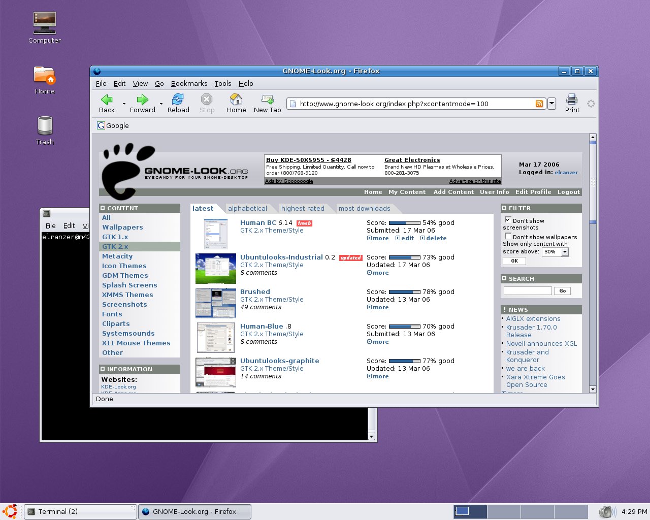This screenshot has height=520, width=650.
Task: Click the 4:29 PM clock in panel
Action: pyautogui.click(x=634, y=511)
